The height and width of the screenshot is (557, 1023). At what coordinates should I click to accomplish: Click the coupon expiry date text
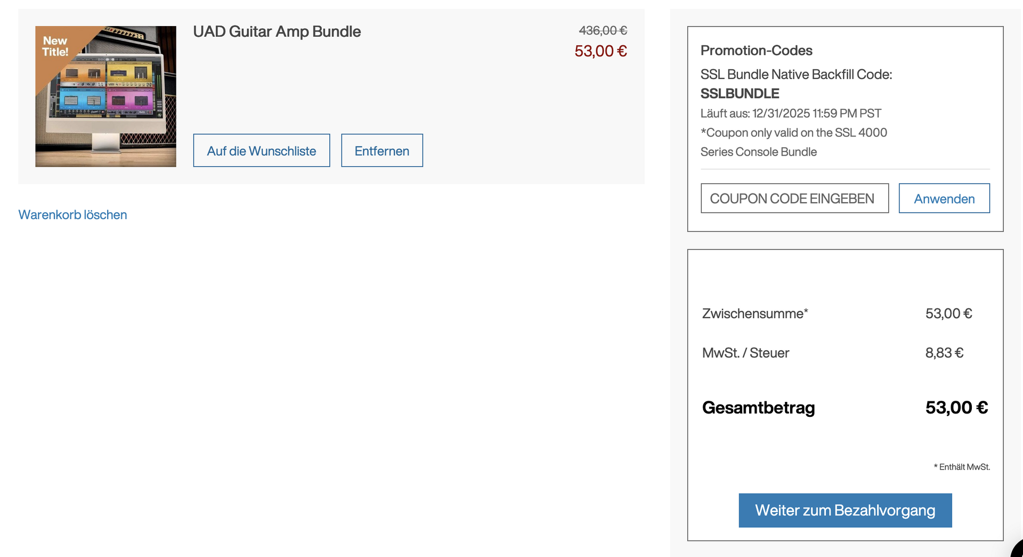(791, 114)
